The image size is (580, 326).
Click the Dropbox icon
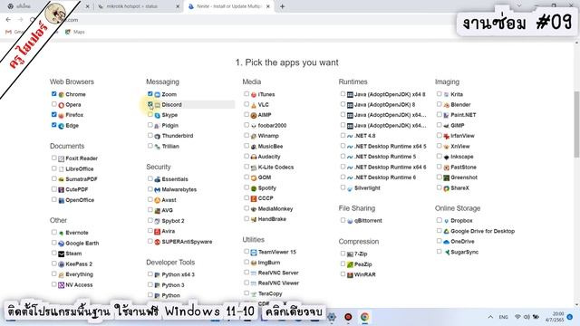click(x=447, y=221)
